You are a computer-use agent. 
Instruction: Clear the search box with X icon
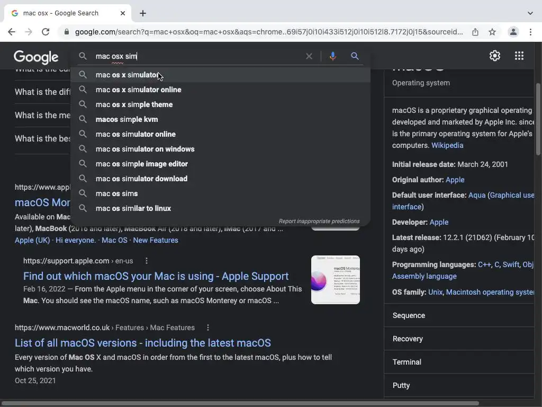[309, 56]
